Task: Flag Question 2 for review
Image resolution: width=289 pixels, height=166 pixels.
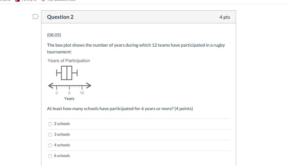Action: coord(36,17)
